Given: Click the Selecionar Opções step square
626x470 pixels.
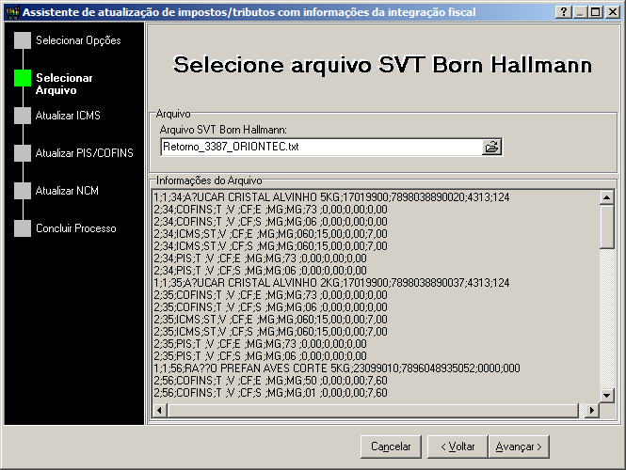Looking at the screenshot, I should click(23, 40).
